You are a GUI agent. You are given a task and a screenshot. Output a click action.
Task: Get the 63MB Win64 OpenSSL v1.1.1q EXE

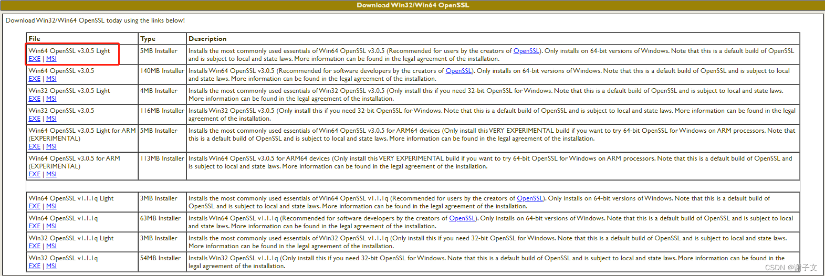click(34, 226)
